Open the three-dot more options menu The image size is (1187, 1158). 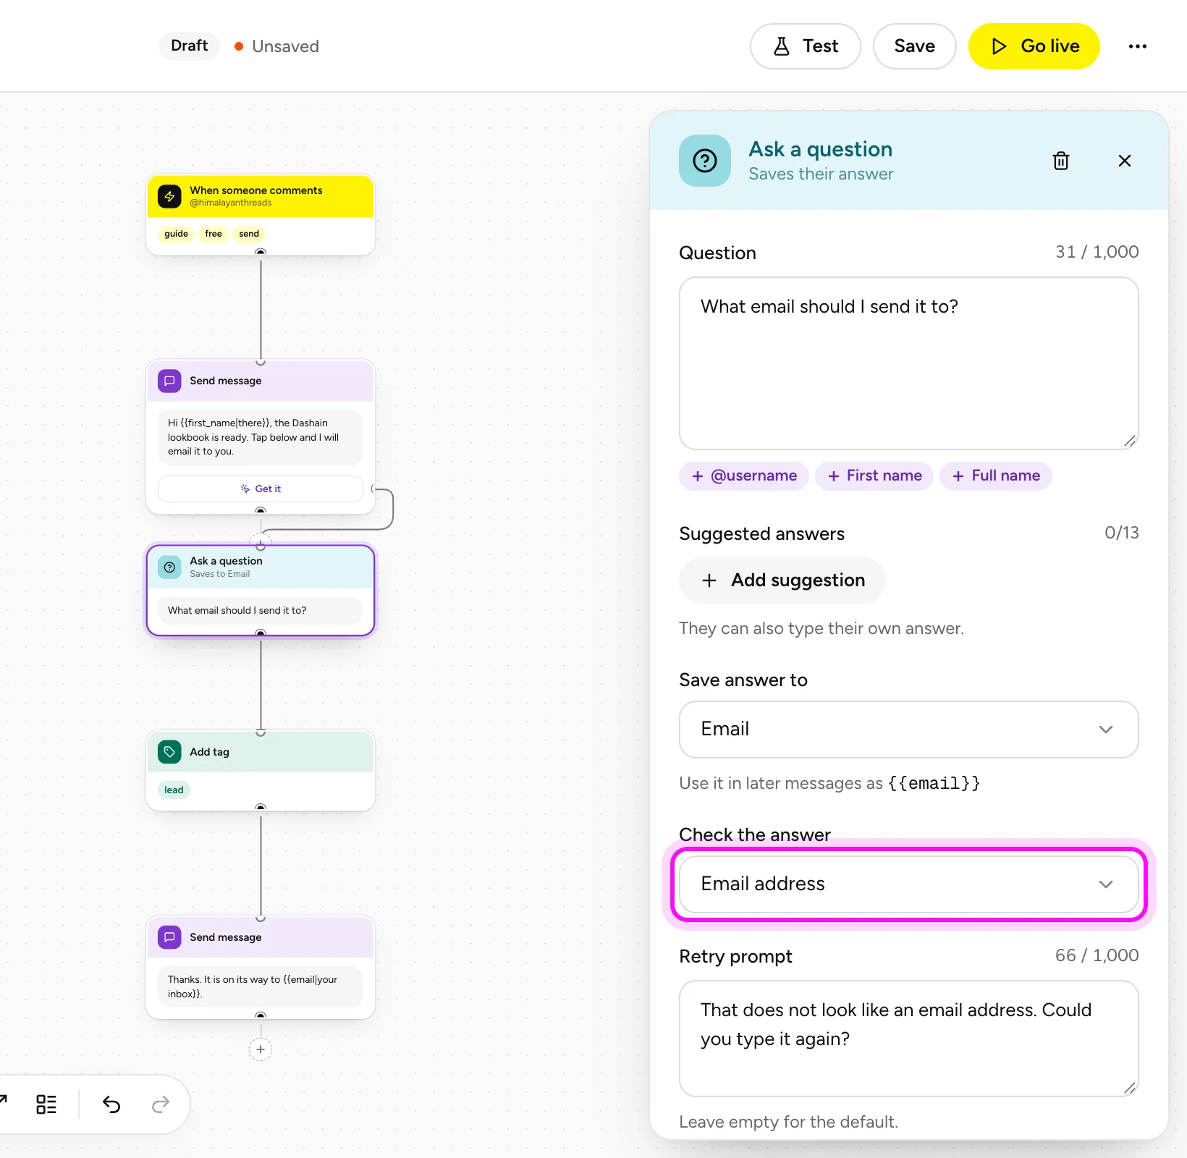click(1137, 46)
